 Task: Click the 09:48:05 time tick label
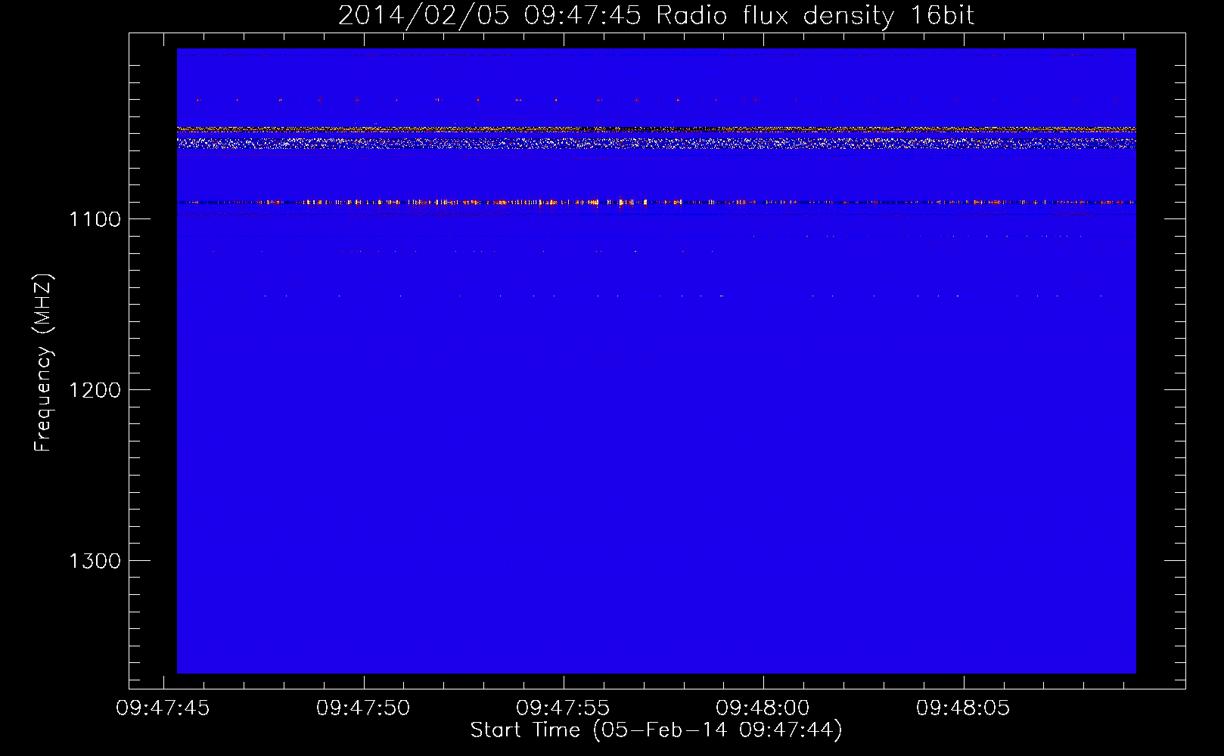coord(963,708)
